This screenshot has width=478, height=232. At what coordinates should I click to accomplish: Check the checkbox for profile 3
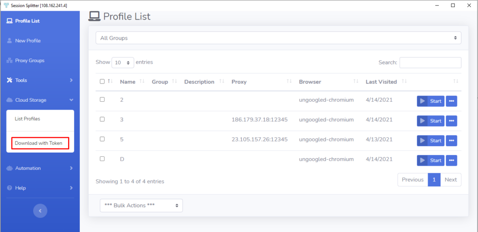pyautogui.click(x=102, y=119)
